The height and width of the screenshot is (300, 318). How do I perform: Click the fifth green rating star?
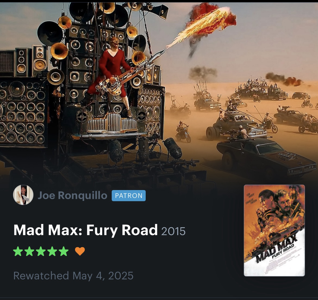click(64, 251)
